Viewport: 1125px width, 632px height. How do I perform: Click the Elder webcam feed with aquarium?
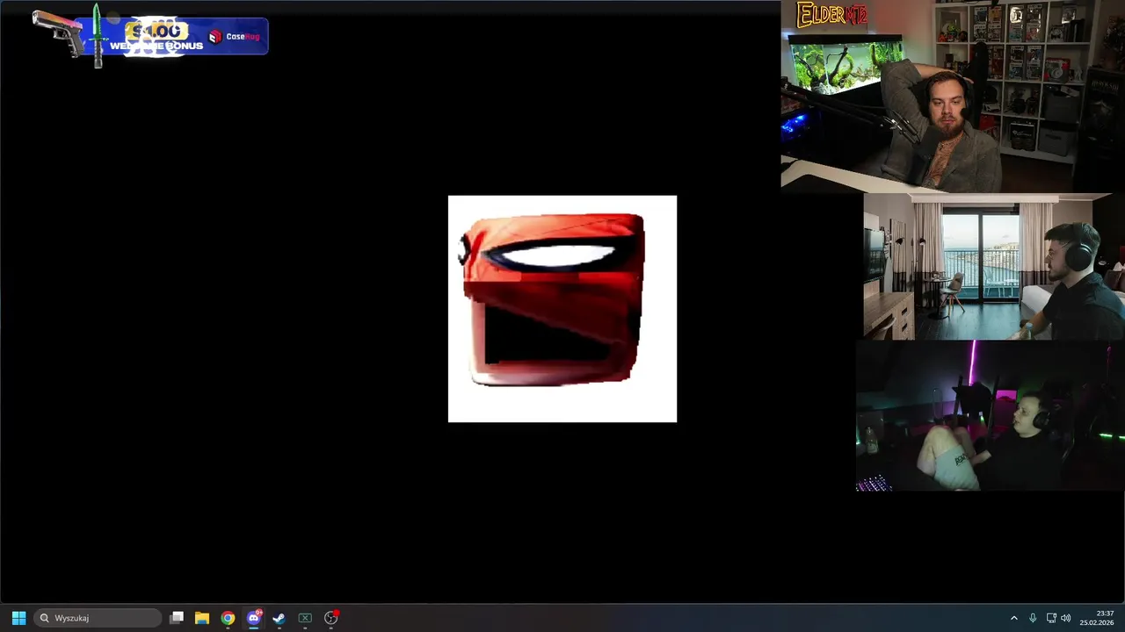click(x=953, y=95)
